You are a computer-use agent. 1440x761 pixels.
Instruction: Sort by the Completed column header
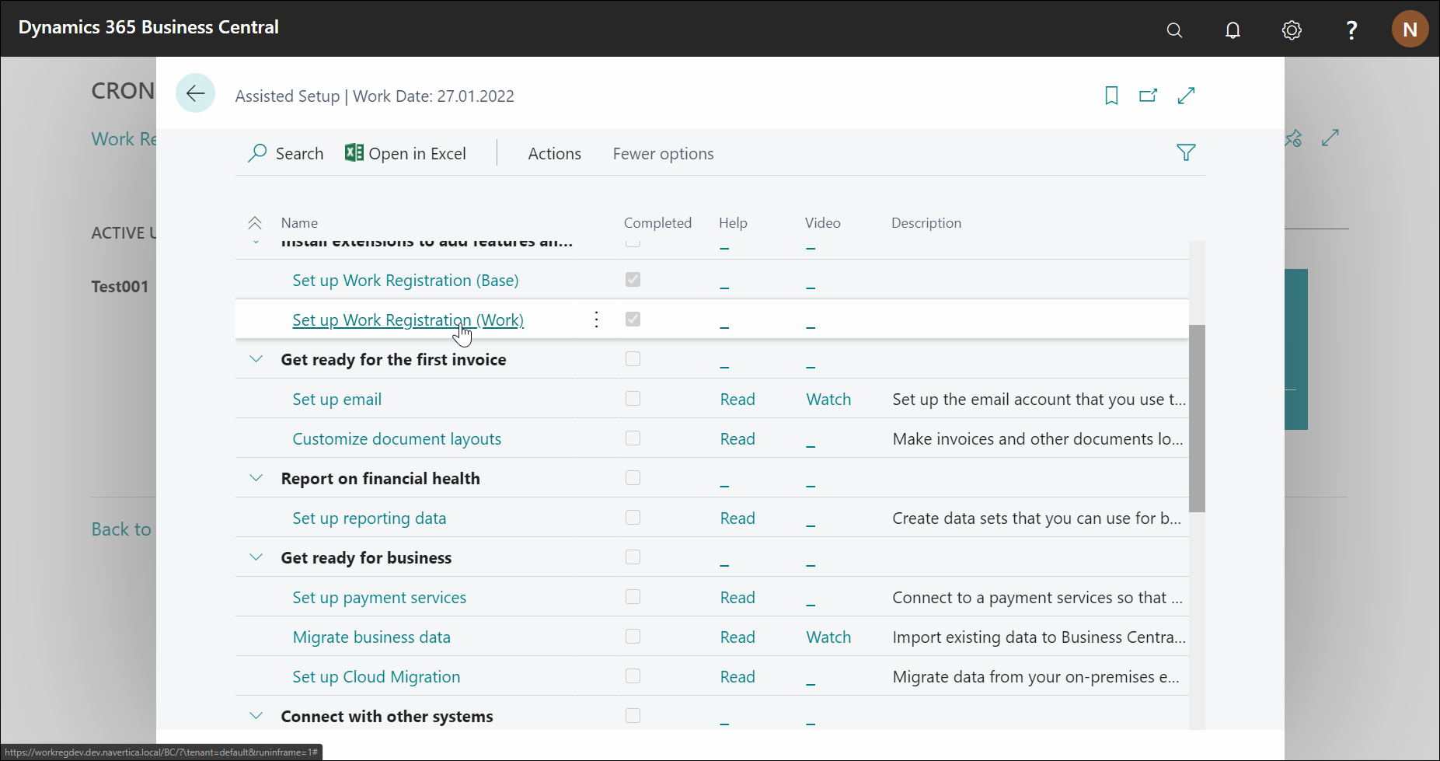[x=657, y=223]
